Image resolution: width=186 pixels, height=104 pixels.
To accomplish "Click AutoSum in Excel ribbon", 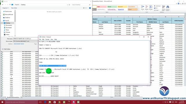I will pos(158,6).
